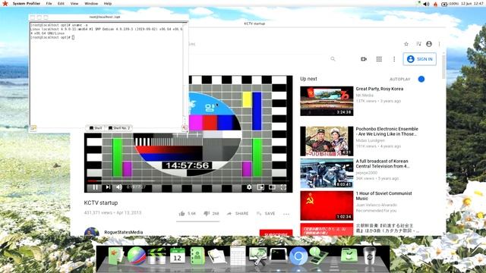
Task: Bookmark this page with the star
Action: 406,44
